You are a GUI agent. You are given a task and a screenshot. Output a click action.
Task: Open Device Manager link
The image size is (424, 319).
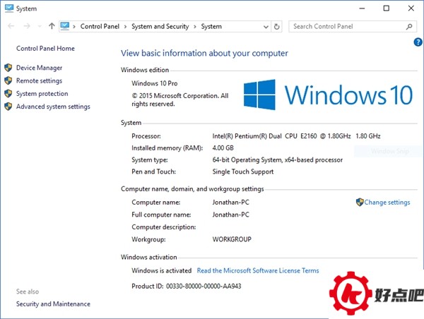(x=39, y=68)
